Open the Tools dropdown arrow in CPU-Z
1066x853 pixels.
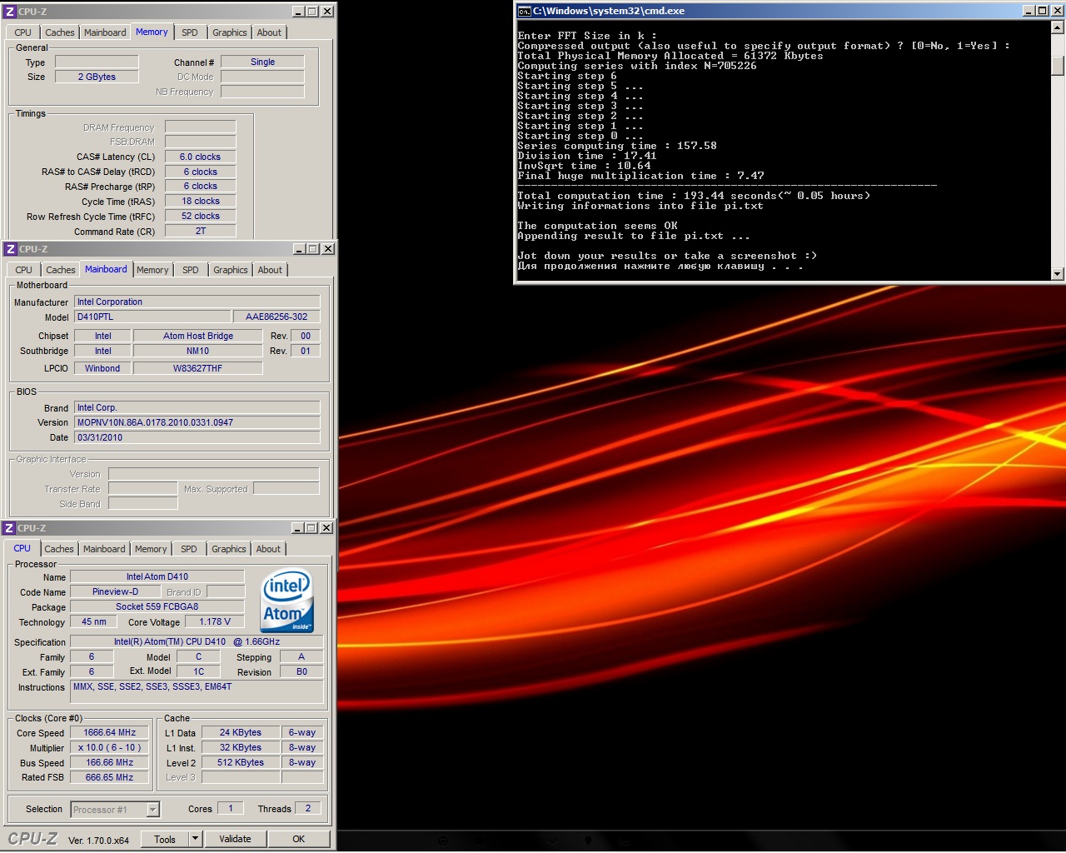196,839
